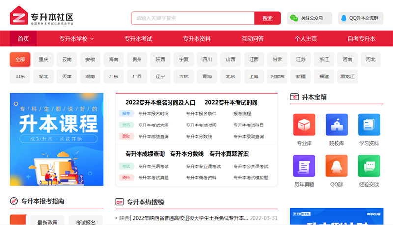Open the 院校库 school icon
The height and width of the screenshot is (225, 393).
click(x=337, y=125)
